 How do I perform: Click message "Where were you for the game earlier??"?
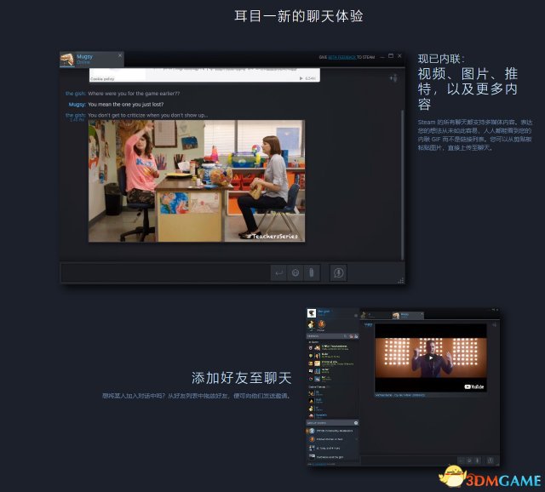click(134, 94)
